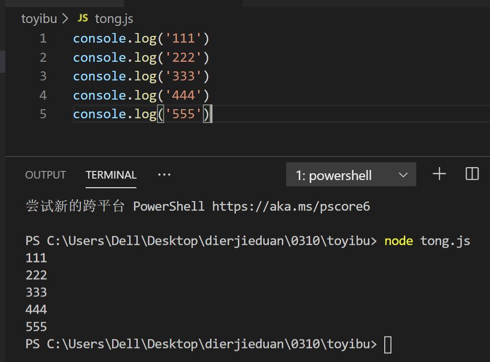Click the string '555' on line 5
Viewport: 490px width, 362px height.
183,114
